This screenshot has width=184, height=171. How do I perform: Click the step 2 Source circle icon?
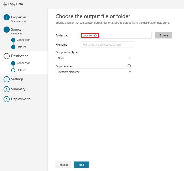pyautogui.click(x=7, y=30)
